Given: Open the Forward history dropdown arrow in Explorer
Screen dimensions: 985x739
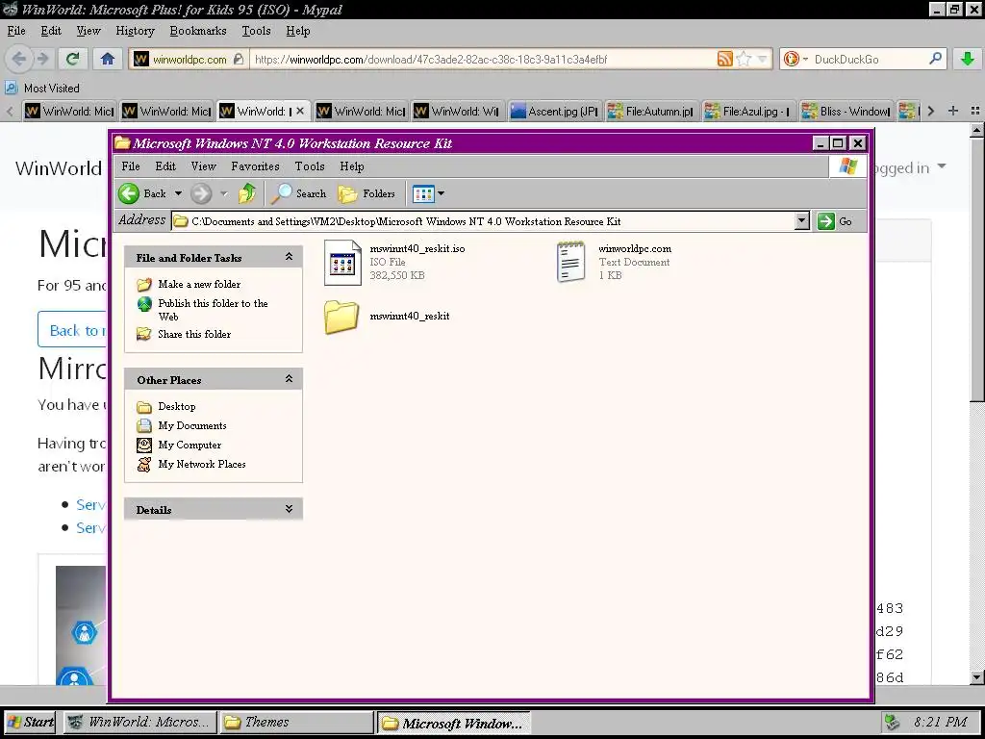Looking at the screenshot, I should (223, 193).
